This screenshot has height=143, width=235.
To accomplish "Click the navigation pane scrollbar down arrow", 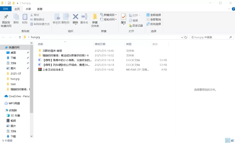I will pyautogui.click(x=31, y=136).
